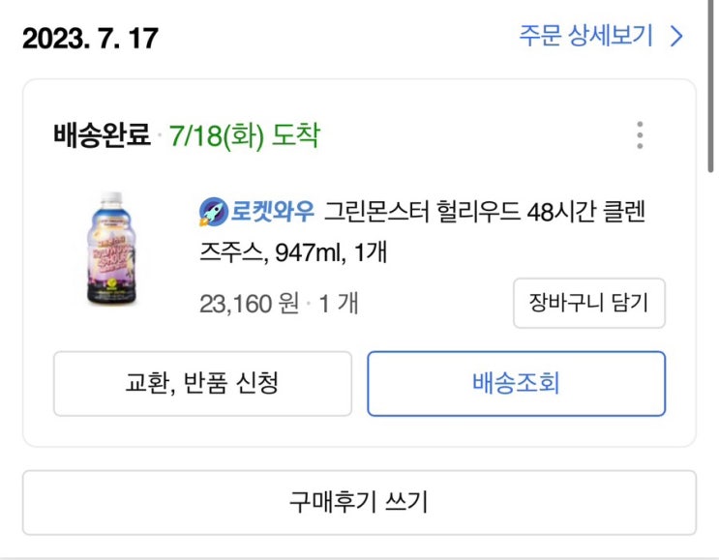Track delivery with the 배송조회 button
Viewport: 719px width, 560px height.
tap(516, 383)
